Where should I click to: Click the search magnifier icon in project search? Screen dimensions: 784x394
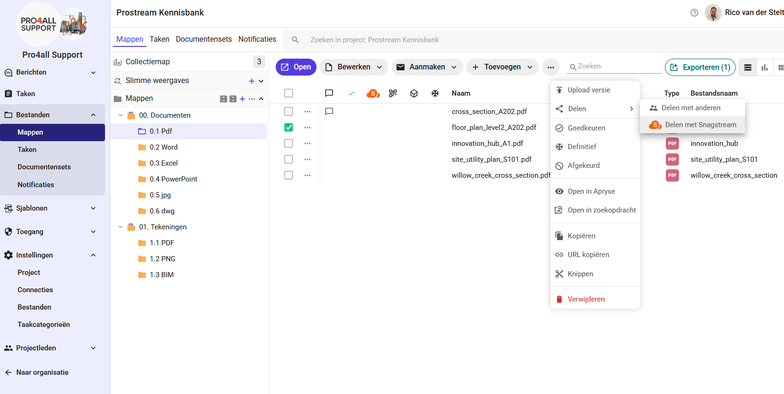pyautogui.click(x=295, y=40)
